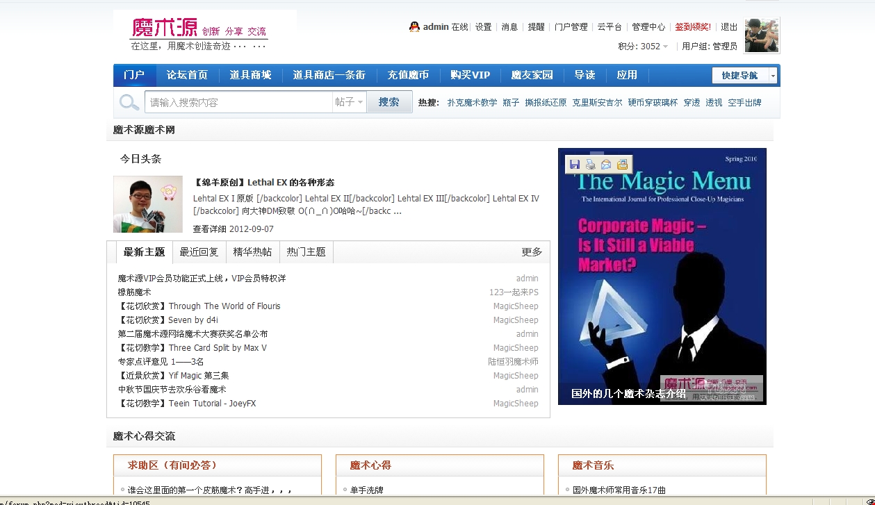Expand the 快捷导航 dropdown arrow

pos(773,76)
